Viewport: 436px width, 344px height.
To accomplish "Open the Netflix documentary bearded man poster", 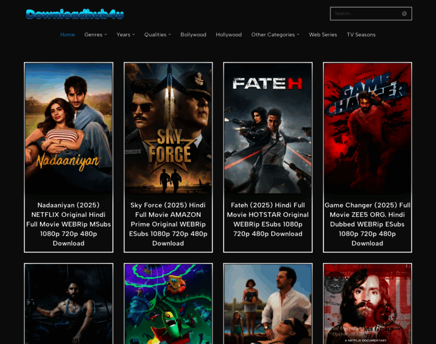I will (367, 304).
